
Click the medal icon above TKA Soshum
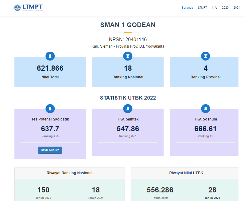point(206,108)
